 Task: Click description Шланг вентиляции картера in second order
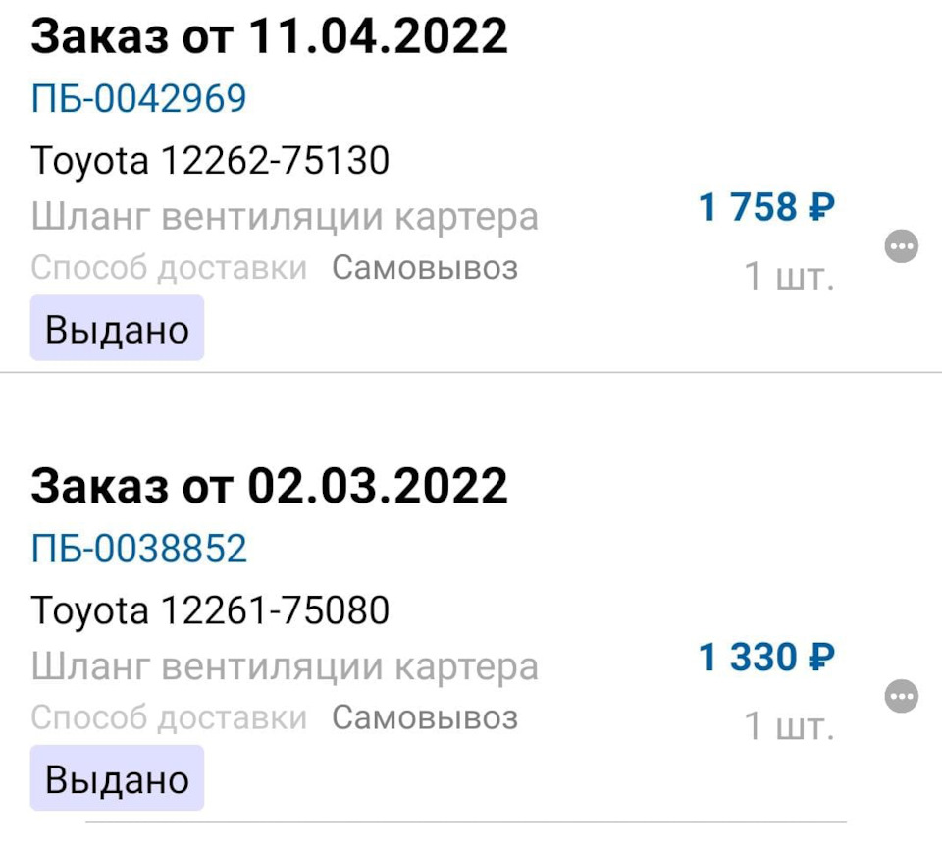(286, 665)
